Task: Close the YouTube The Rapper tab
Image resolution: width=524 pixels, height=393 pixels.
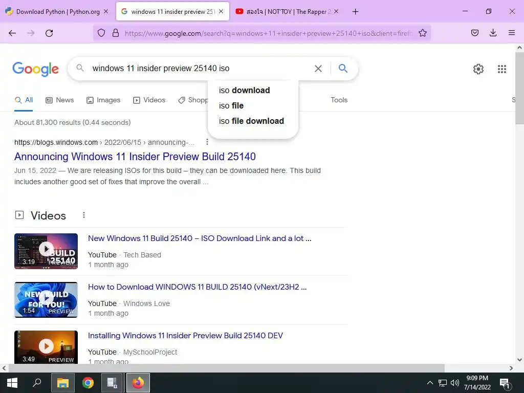Action: point(336,11)
